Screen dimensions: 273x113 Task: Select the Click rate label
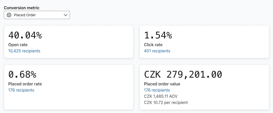pyautogui.click(x=153, y=45)
